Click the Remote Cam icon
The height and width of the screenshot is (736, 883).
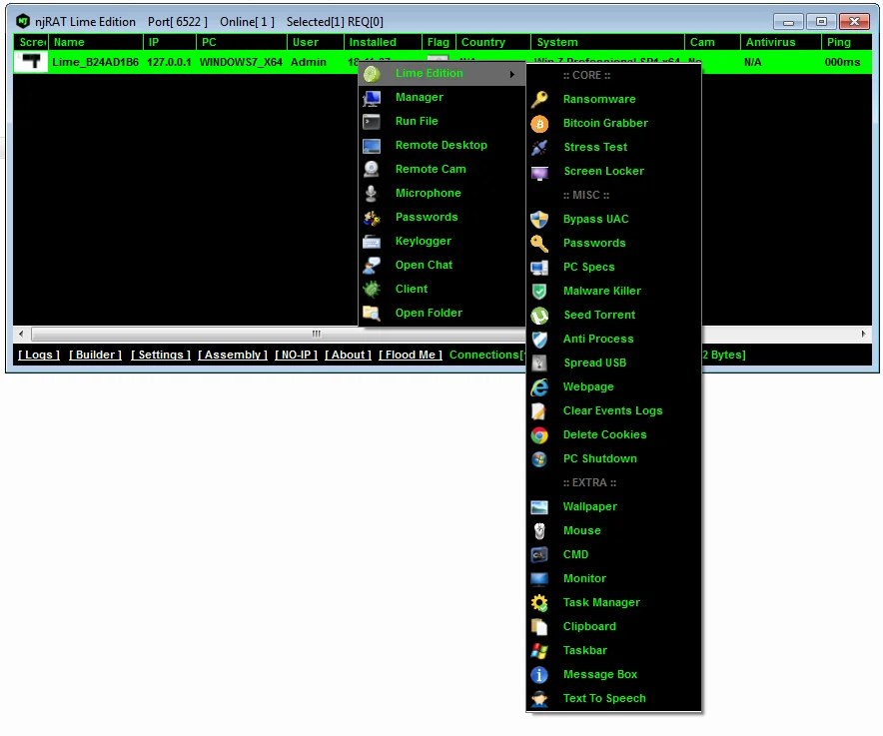click(x=372, y=169)
